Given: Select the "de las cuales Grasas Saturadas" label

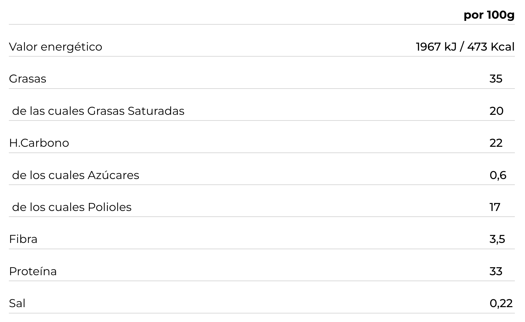Looking at the screenshot, I should tap(98, 111).
